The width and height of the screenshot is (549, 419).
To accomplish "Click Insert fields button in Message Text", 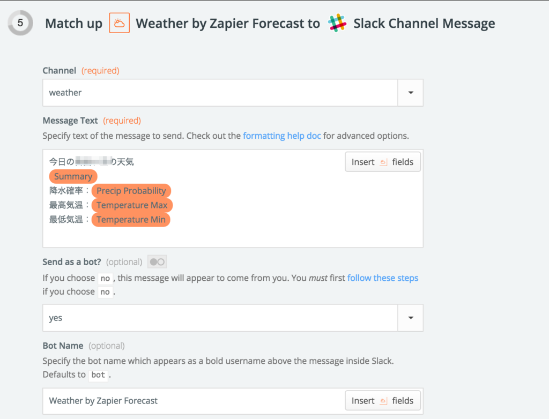I will click(383, 162).
